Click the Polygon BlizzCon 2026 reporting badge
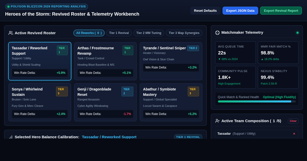 pyautogui.click(x=47, y=7)
